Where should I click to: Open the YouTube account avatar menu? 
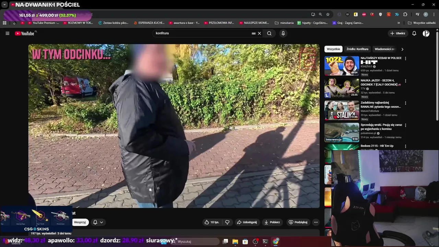[x=426, y=33]
